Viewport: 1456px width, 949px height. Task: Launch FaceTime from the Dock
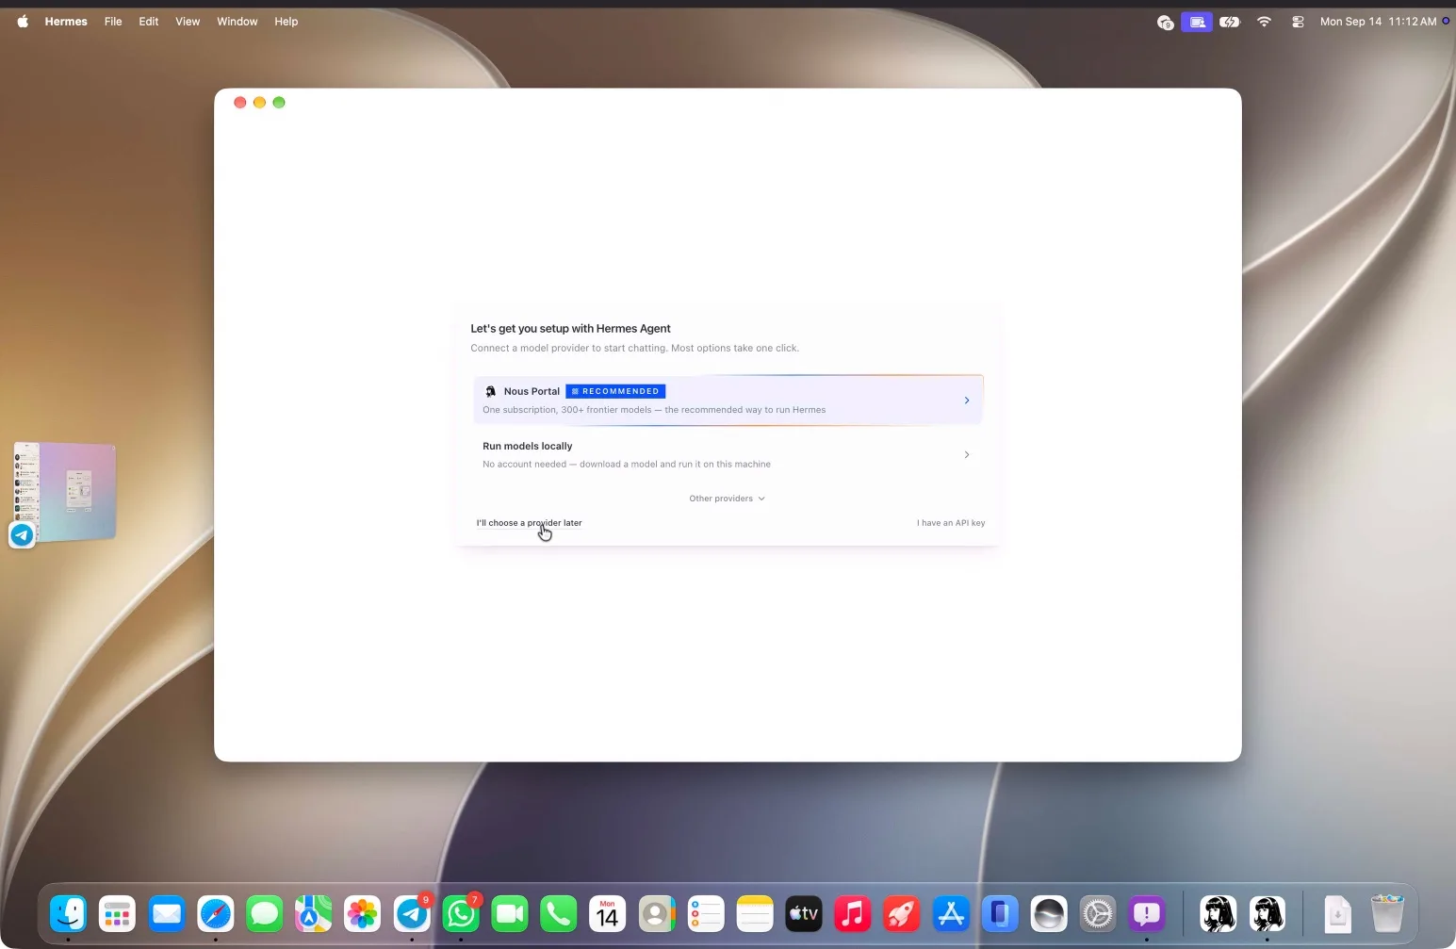(x=510, y=913)
